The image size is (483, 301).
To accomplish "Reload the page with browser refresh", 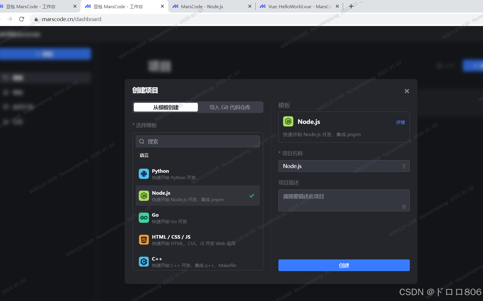I will tap(22, 19).
